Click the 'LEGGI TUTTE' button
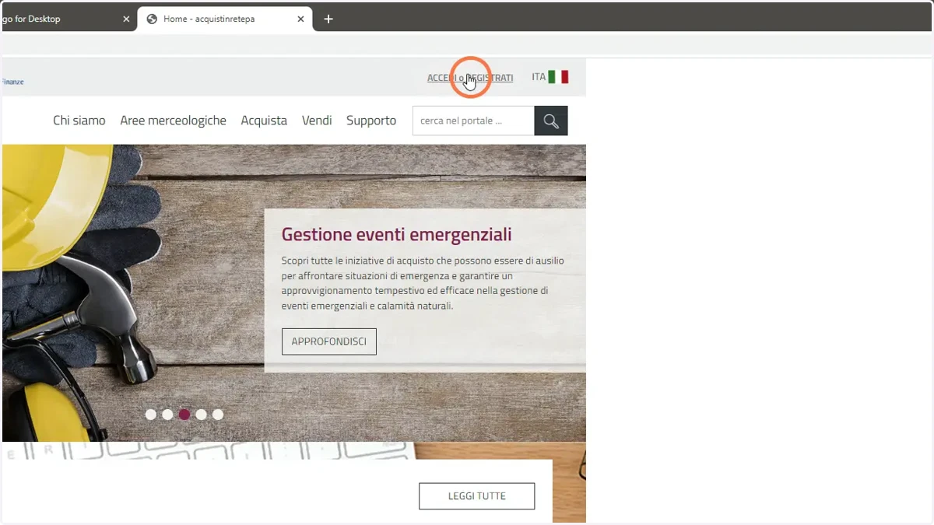The width and height of the screenshot is (934, 525). pyautogui.click(x=477, y=496)
